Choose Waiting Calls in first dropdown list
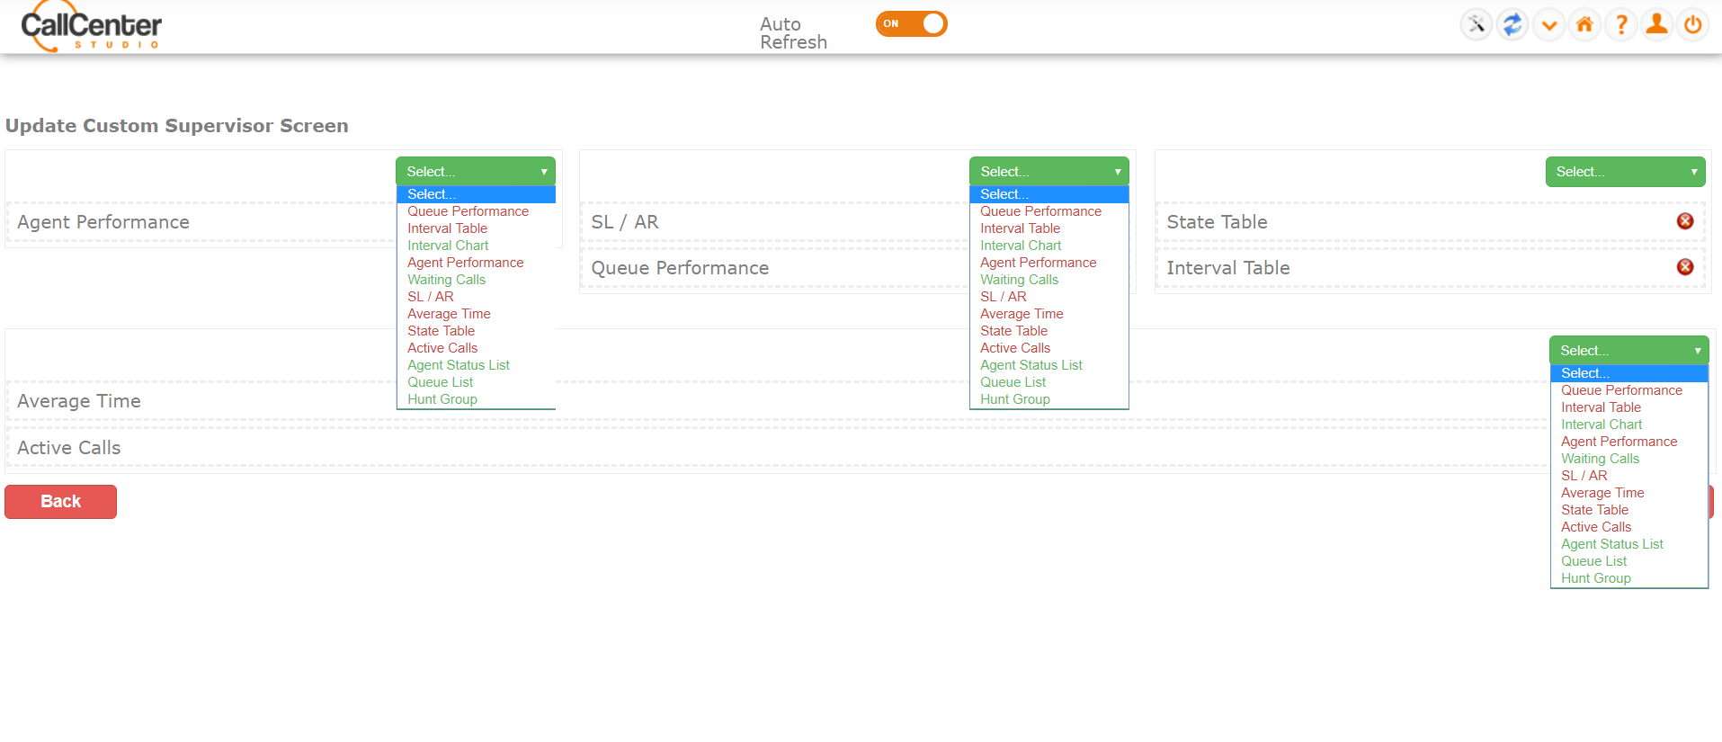The image size is (1722, 742). (476, 280)
